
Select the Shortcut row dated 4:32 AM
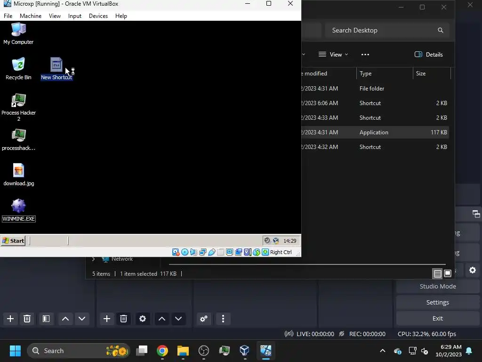tap(375, 147)
